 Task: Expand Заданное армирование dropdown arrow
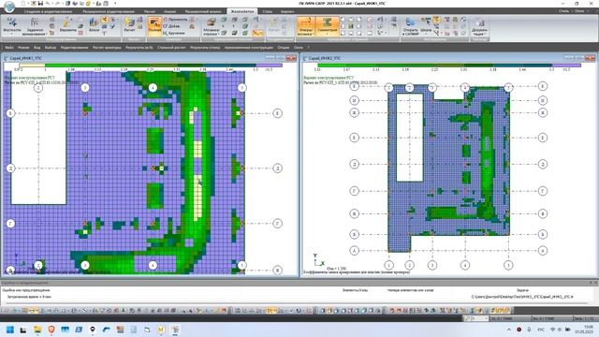coord(47,35)
